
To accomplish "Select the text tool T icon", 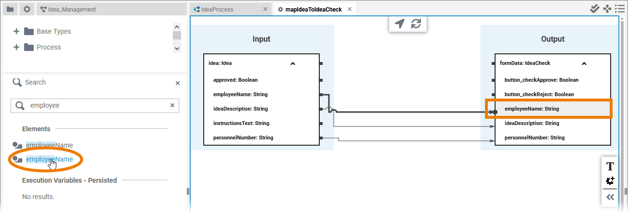I will pyautogui.click(x=610, y=166).
